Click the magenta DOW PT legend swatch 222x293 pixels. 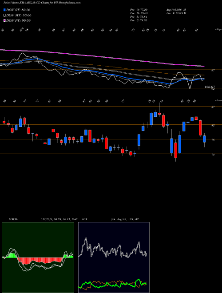click(x=4, y=20)
